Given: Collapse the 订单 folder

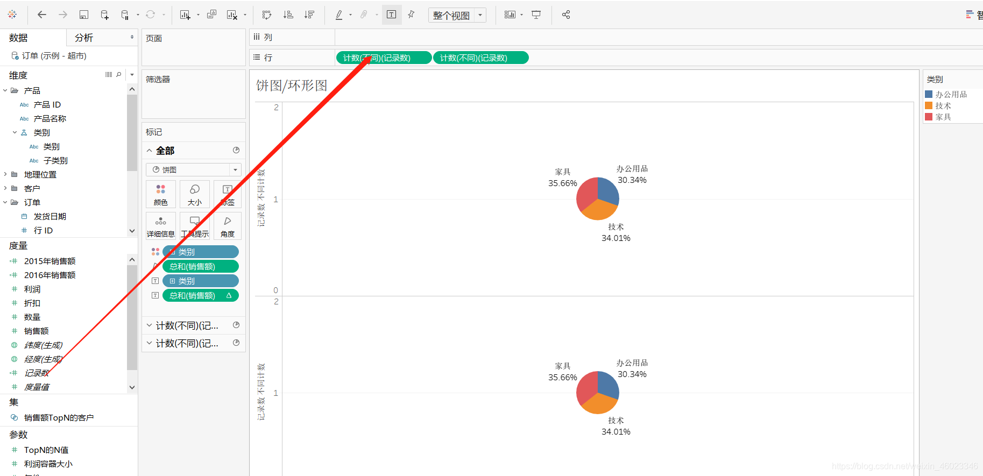Looking at the screenshot, I should [5, 202].
